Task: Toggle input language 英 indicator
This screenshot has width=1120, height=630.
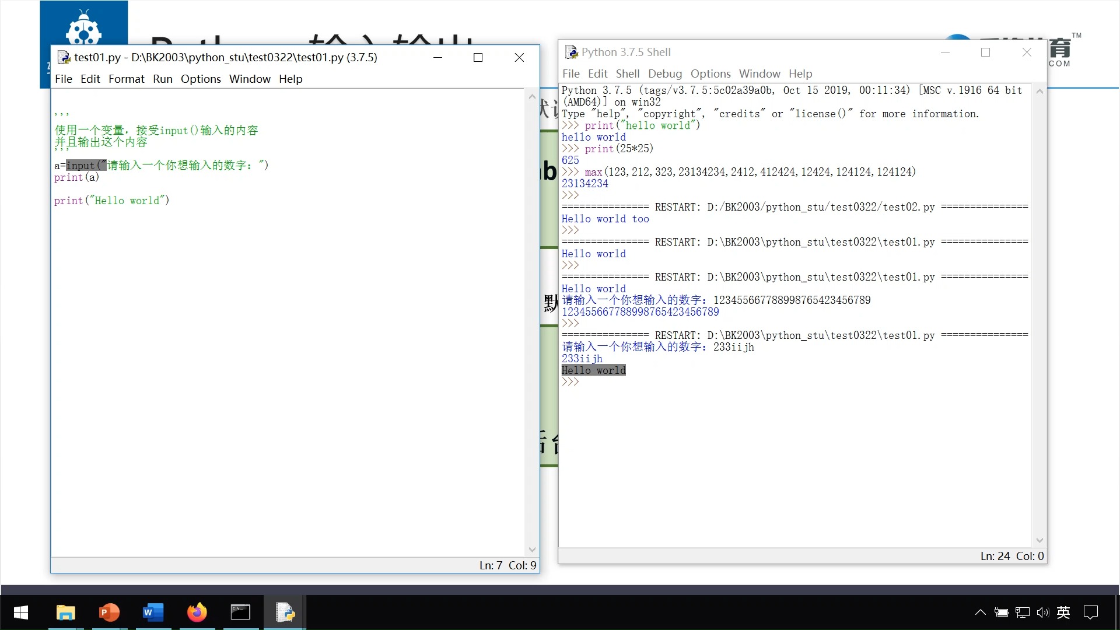Action: 1063,612
